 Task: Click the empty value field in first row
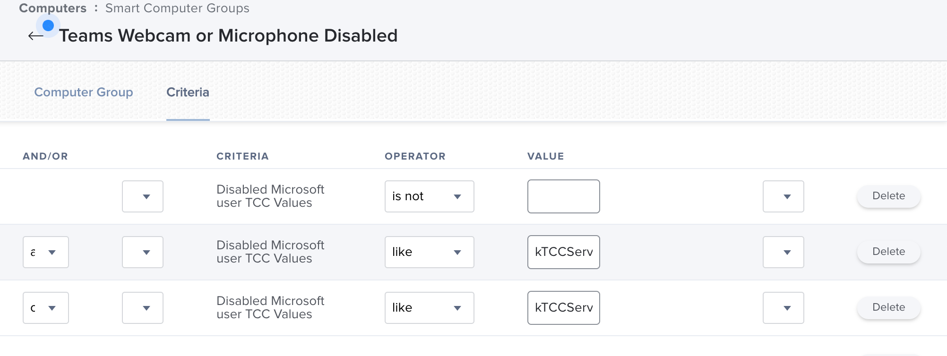point(563,196)
